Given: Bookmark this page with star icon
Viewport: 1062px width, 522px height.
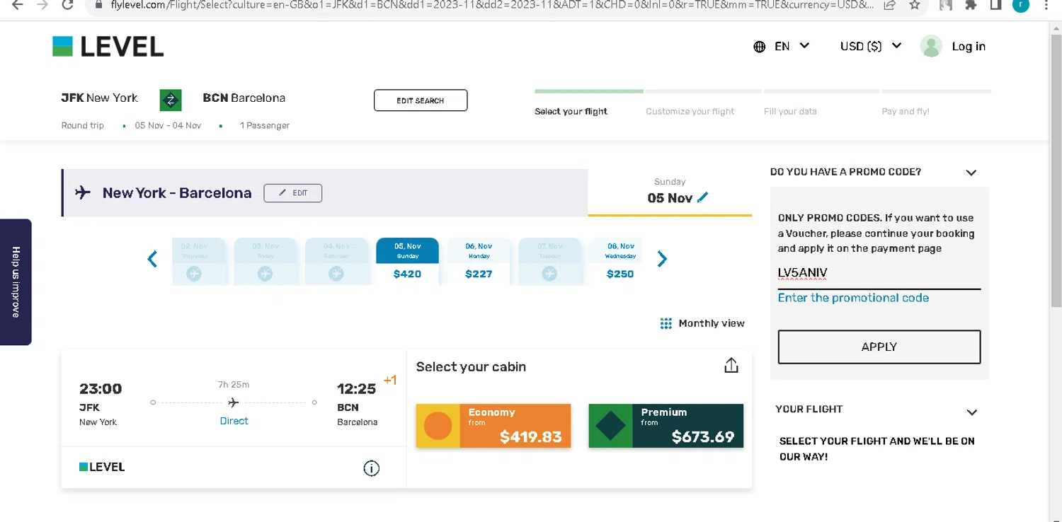Looking at the screenshot, I should [x=915, y=5].
